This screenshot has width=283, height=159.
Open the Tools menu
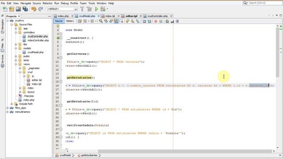point(92,3)
